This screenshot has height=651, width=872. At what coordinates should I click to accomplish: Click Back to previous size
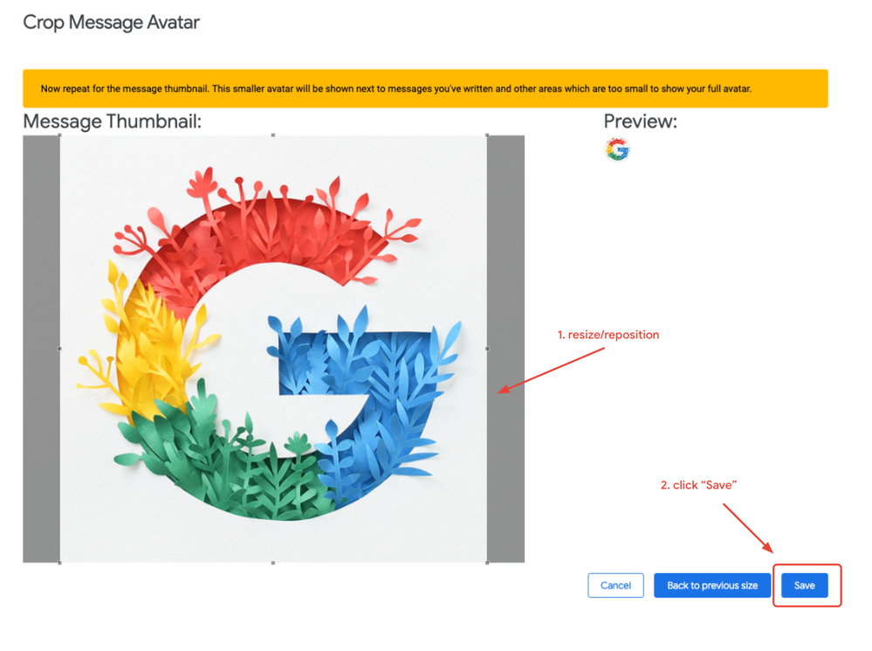click(712, 585)
